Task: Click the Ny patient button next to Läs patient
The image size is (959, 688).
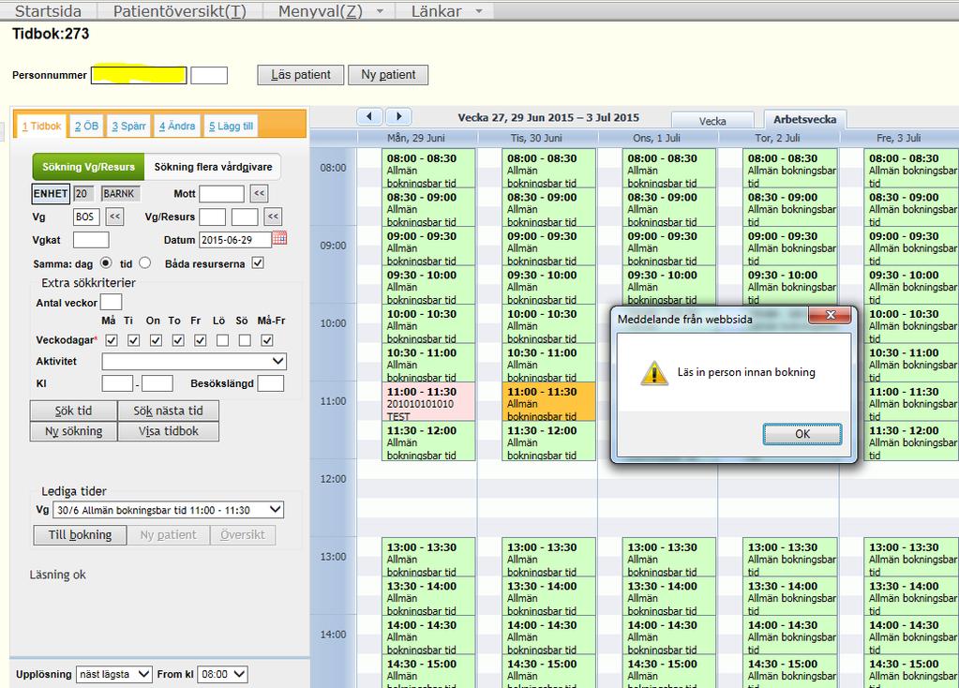Action: pyautogui.click(x=388, y=75)
